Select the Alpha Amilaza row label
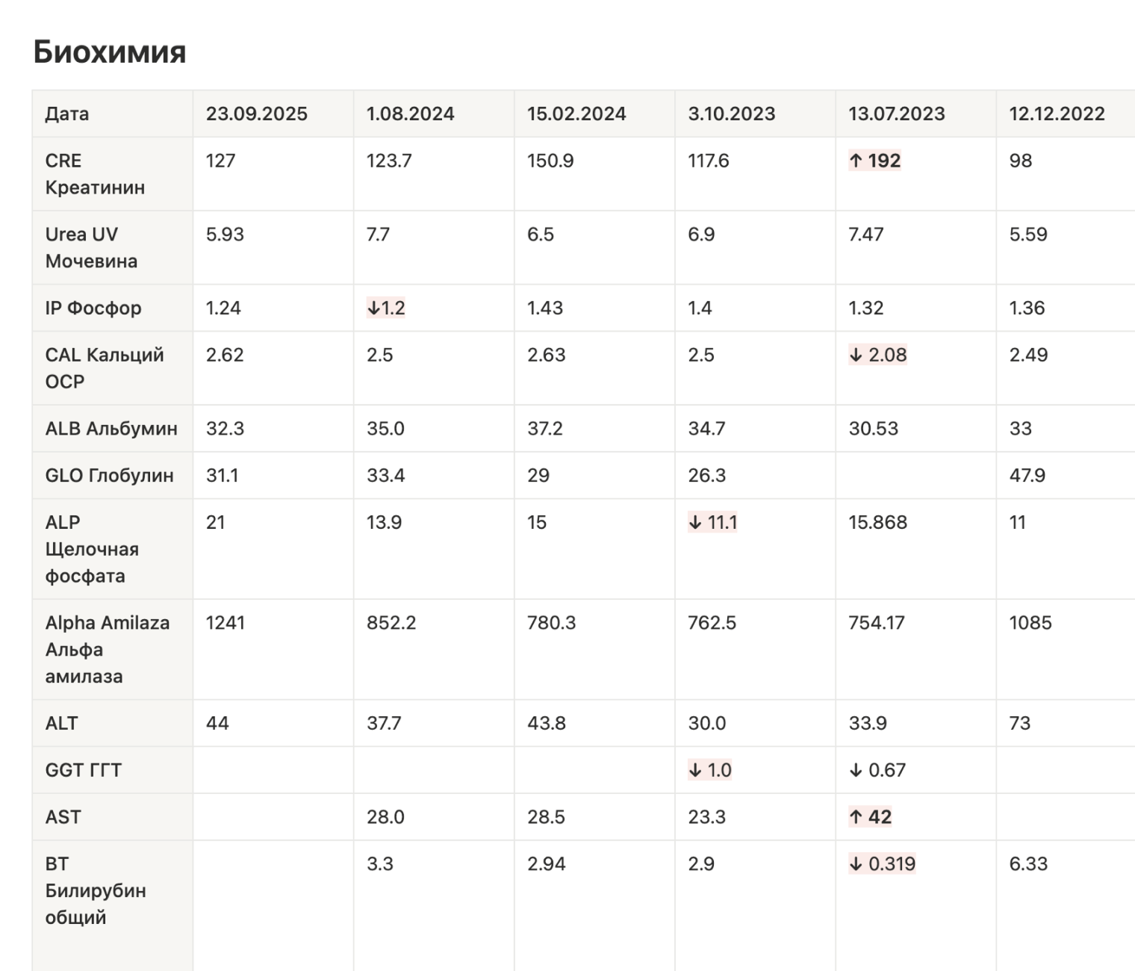1135x971 pixels. [107, 649]
